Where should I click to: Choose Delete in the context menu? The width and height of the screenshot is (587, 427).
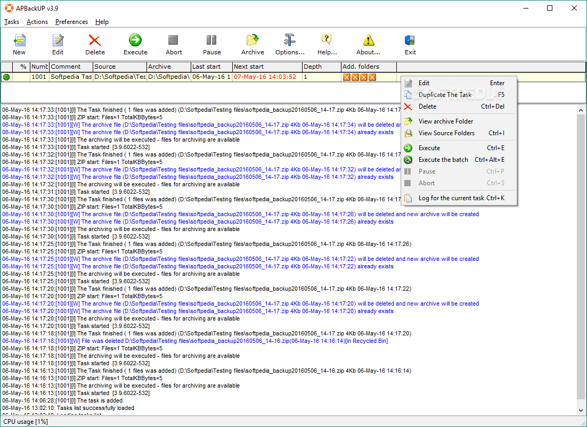pos(459,106)
